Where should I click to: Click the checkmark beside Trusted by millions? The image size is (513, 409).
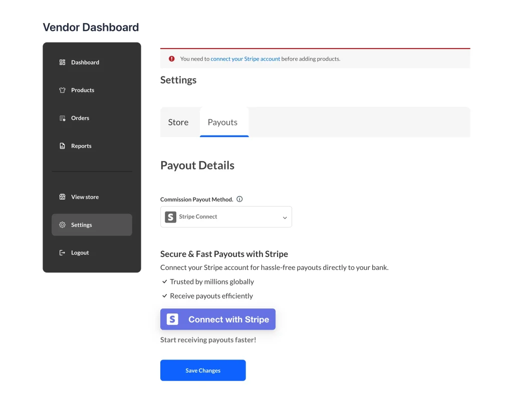click(164, 281)
